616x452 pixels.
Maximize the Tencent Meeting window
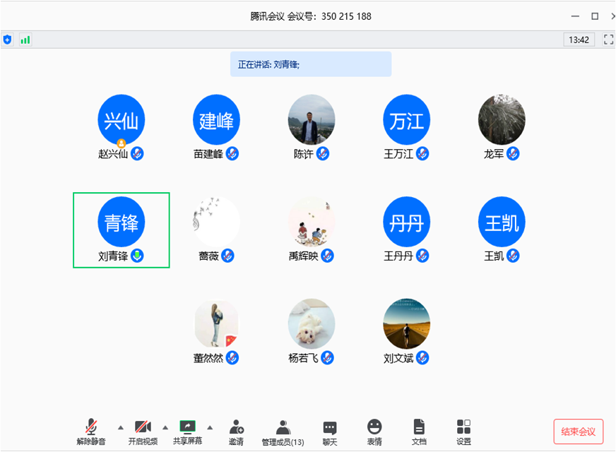tap(595, 16)
